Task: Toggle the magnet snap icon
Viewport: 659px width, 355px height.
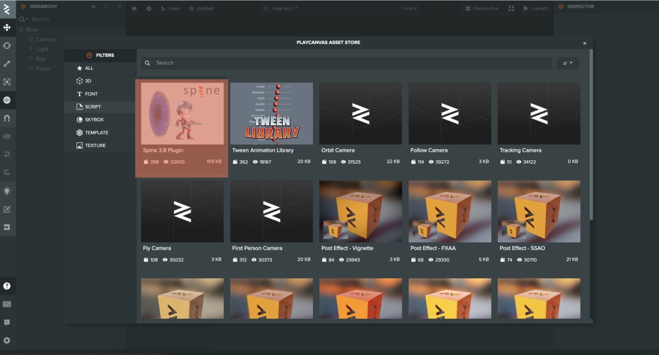Action: click(7, 118)
